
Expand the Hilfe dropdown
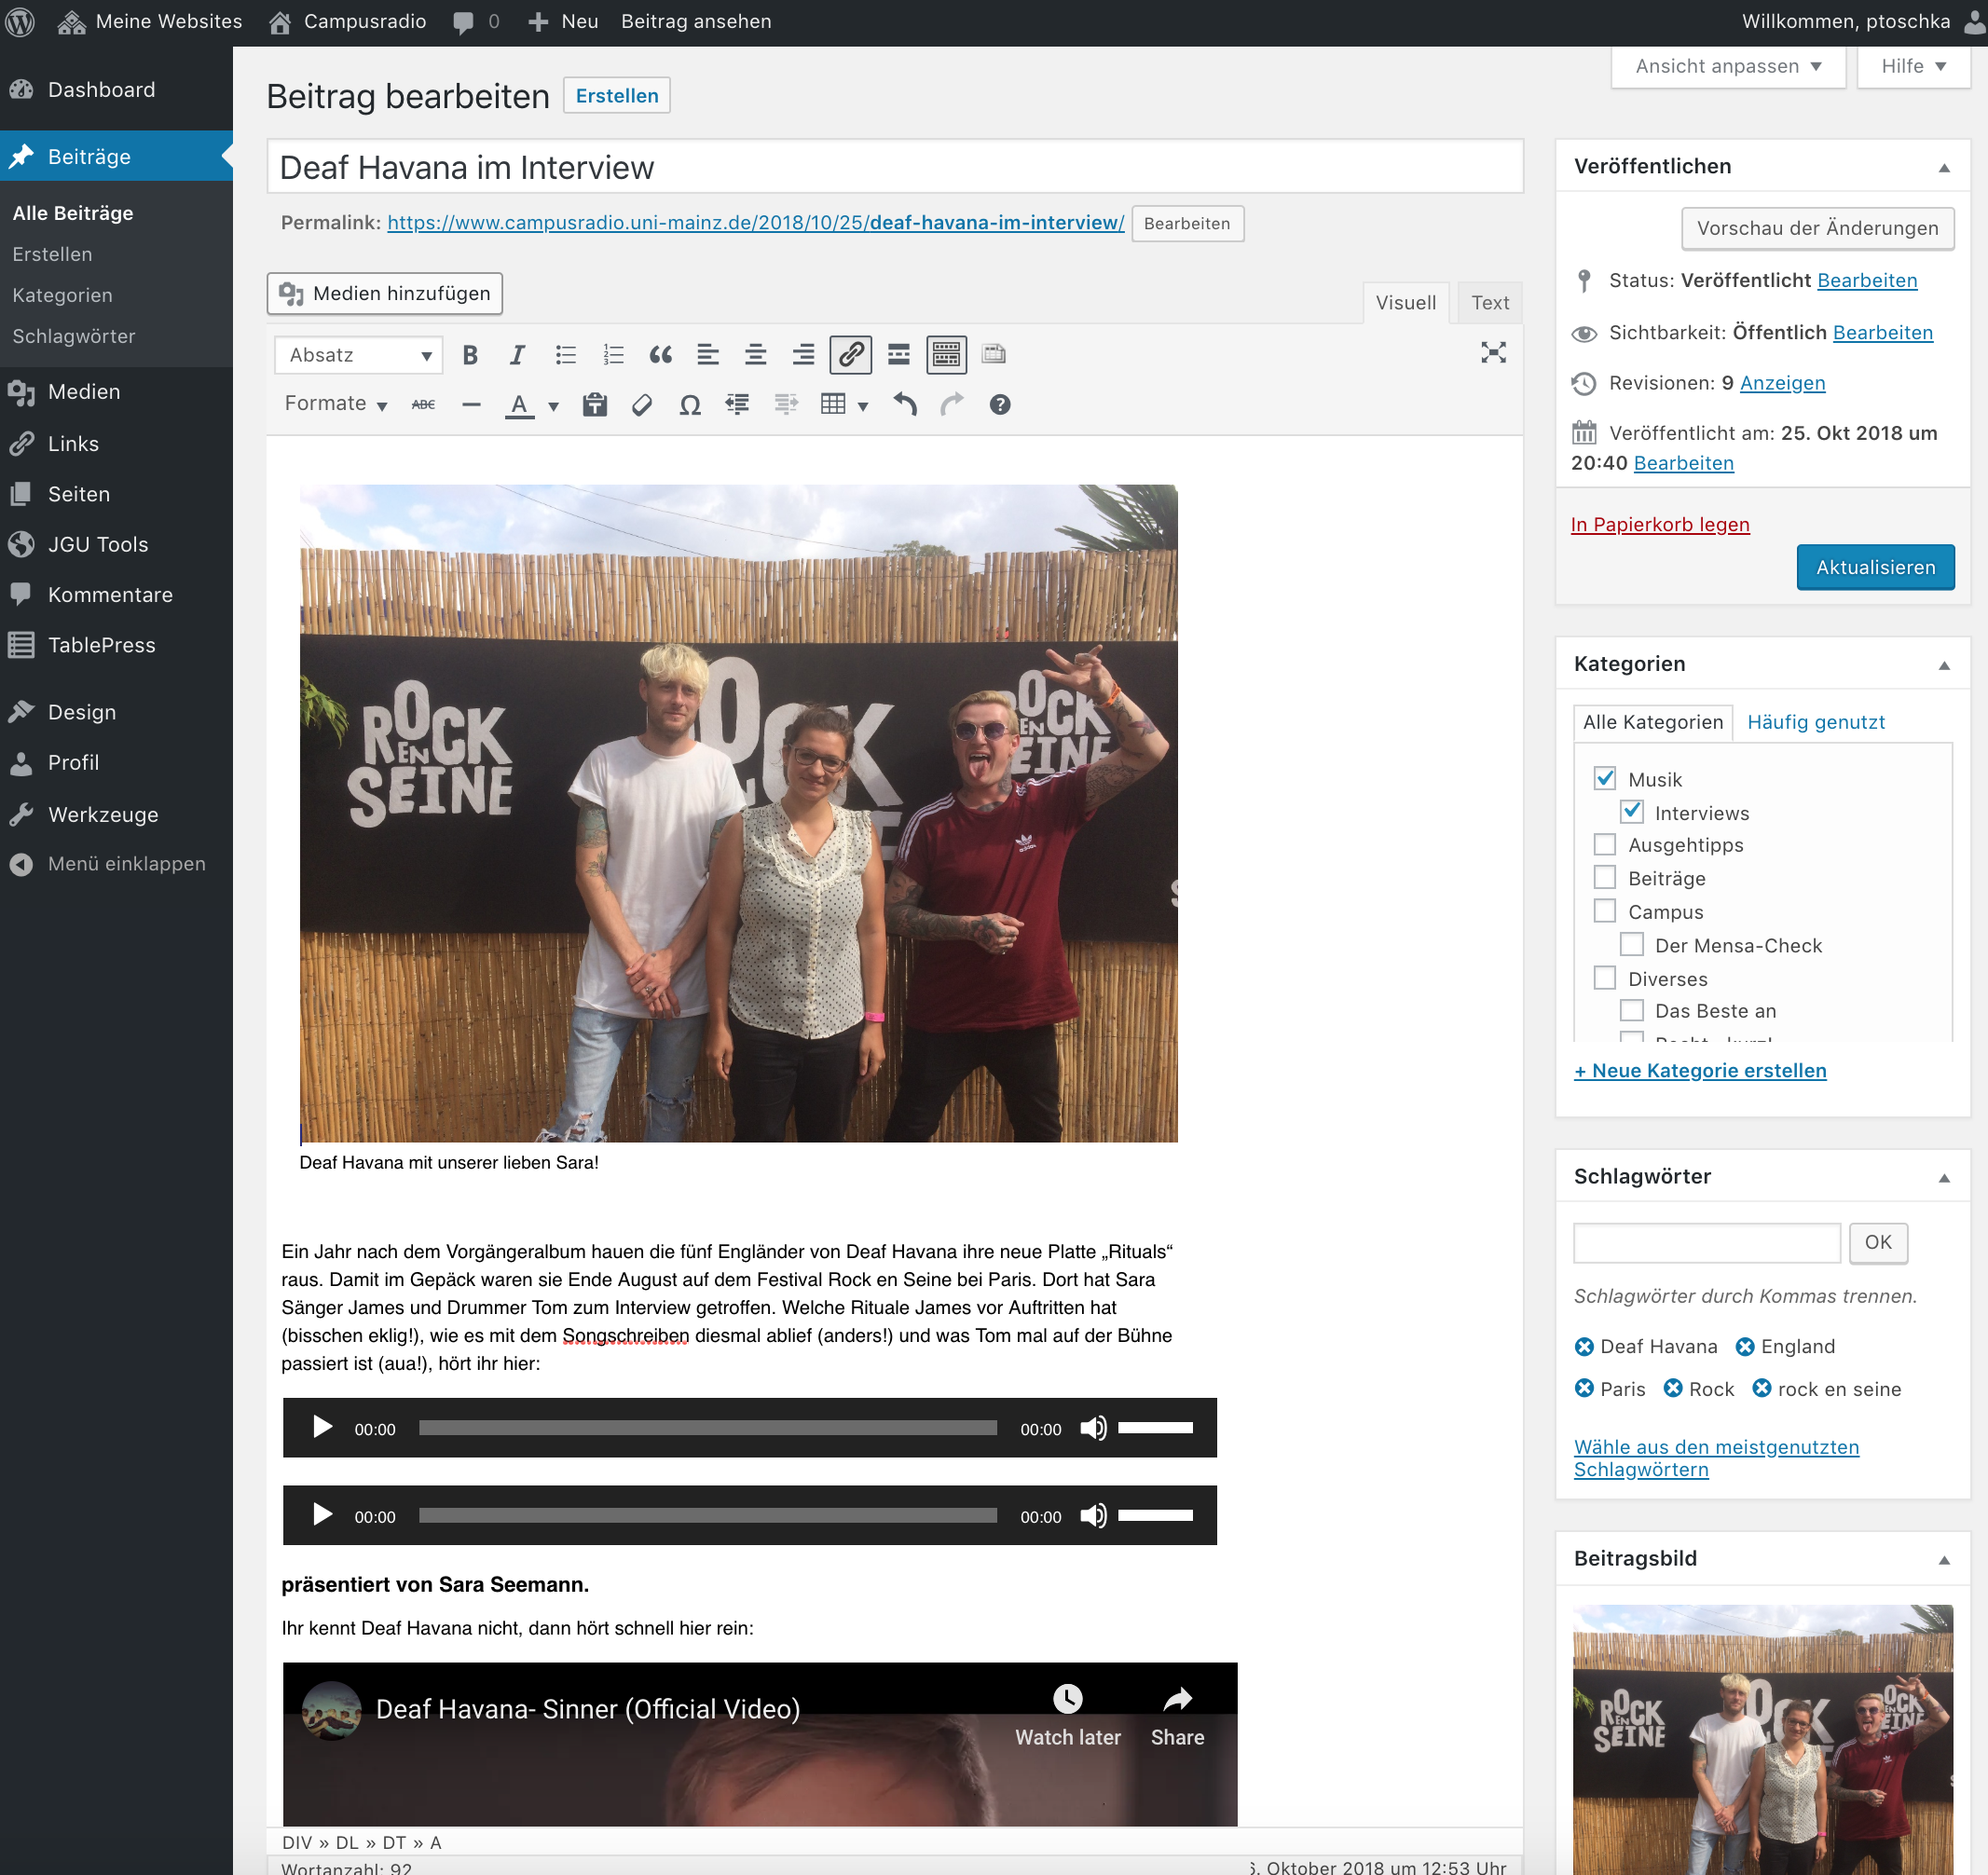pyautogui.click(x=1913, y=66)
